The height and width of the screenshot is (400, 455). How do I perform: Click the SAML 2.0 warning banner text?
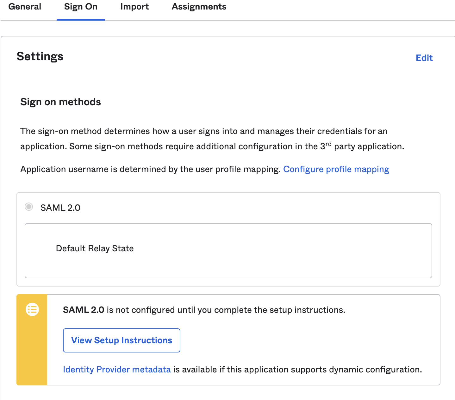(204, 310)
